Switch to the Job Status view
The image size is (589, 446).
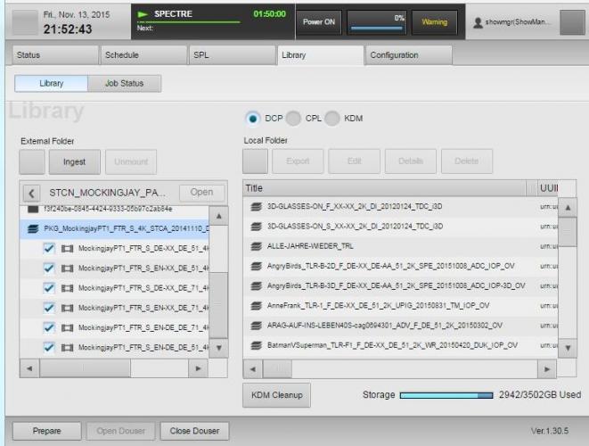[124, 84]
